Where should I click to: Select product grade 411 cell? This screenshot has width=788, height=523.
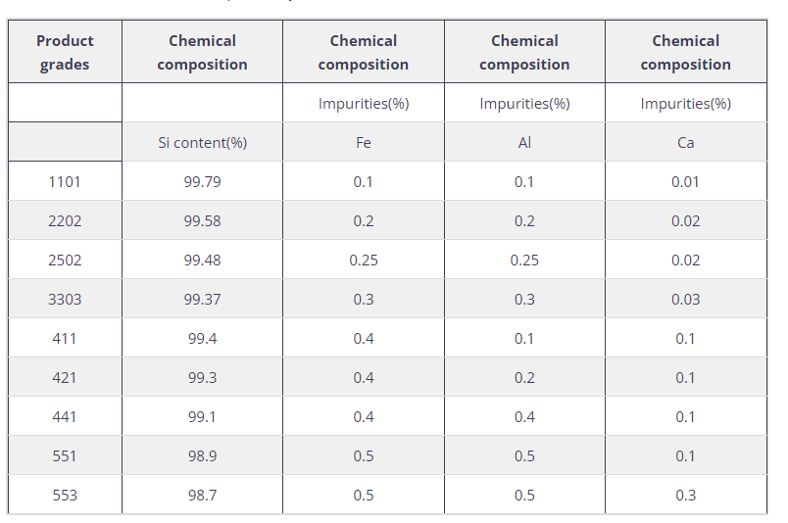point(65,338)
